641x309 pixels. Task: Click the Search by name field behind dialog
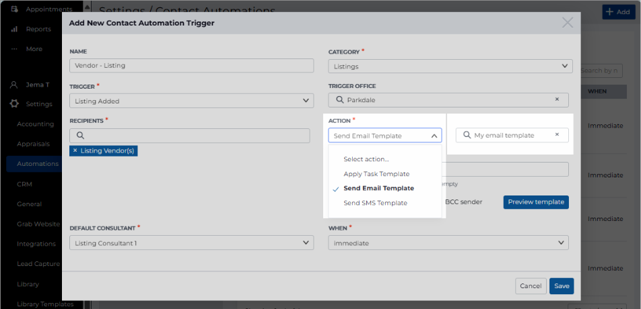coord(601,71)
